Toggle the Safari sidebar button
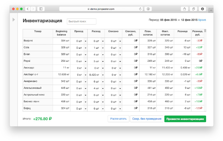223x141 pixels. 41,9
